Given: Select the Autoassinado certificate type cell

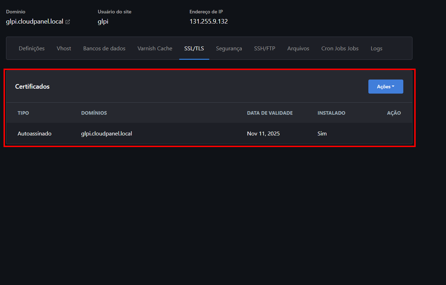Looking at the screenshot, I should coord(35,134).
